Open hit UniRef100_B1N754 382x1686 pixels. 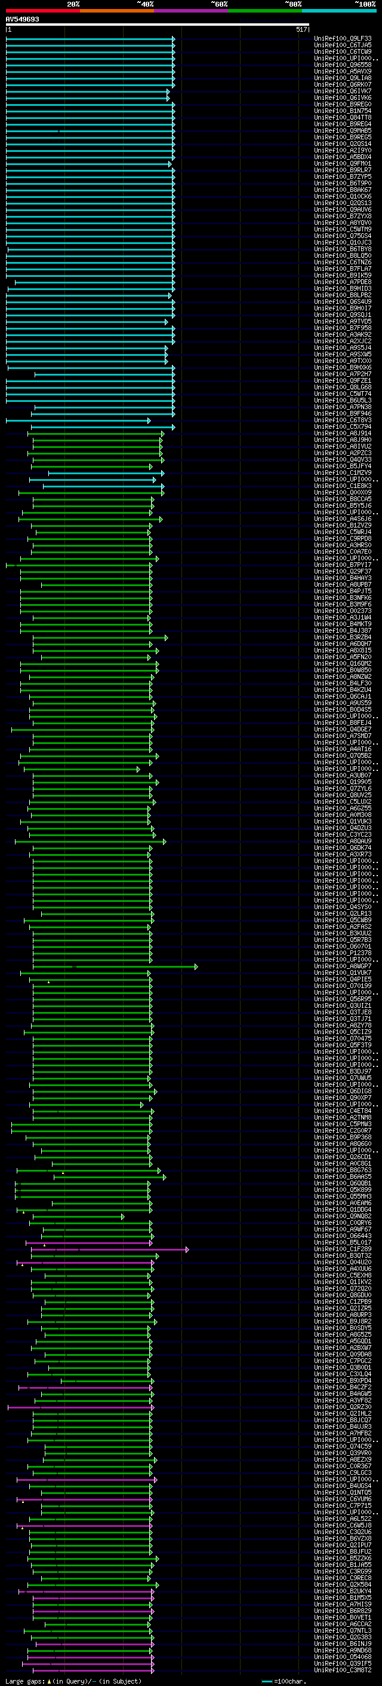(343, 111)
